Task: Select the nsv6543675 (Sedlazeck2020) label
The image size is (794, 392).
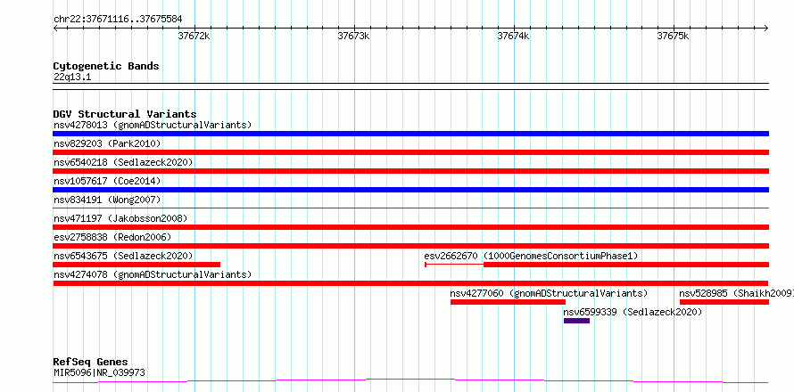Action: pyautogui.click(x=123, y=256)
